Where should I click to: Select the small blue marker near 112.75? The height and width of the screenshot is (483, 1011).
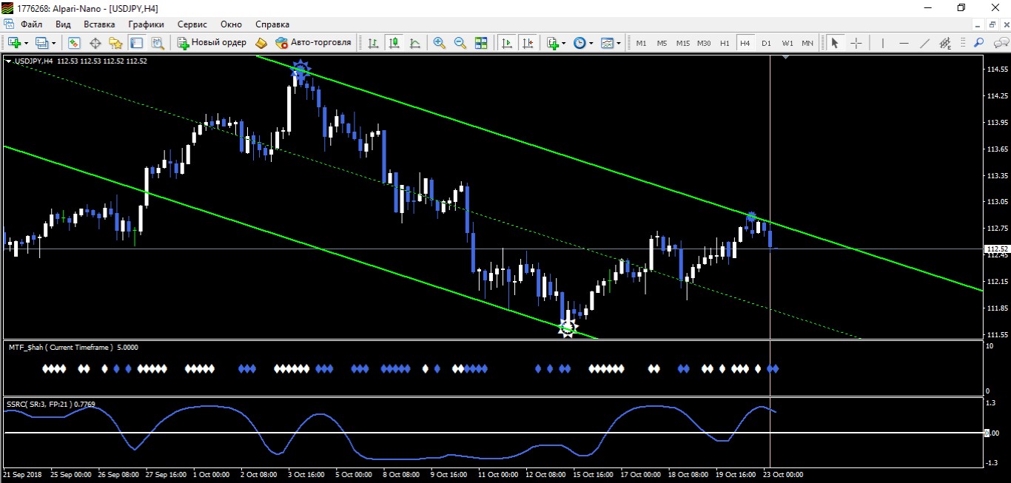(x=751, y=217)
